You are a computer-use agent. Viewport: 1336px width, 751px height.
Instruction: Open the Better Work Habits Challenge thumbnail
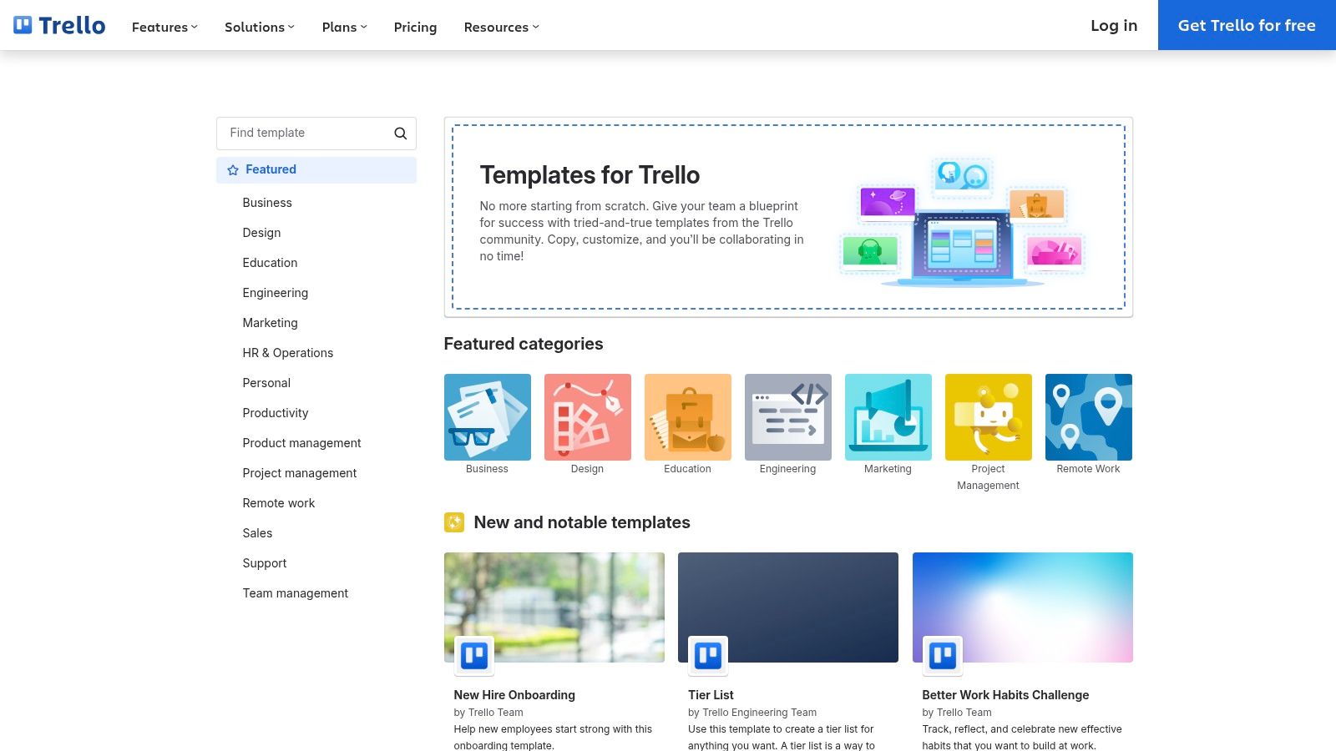1022,607
